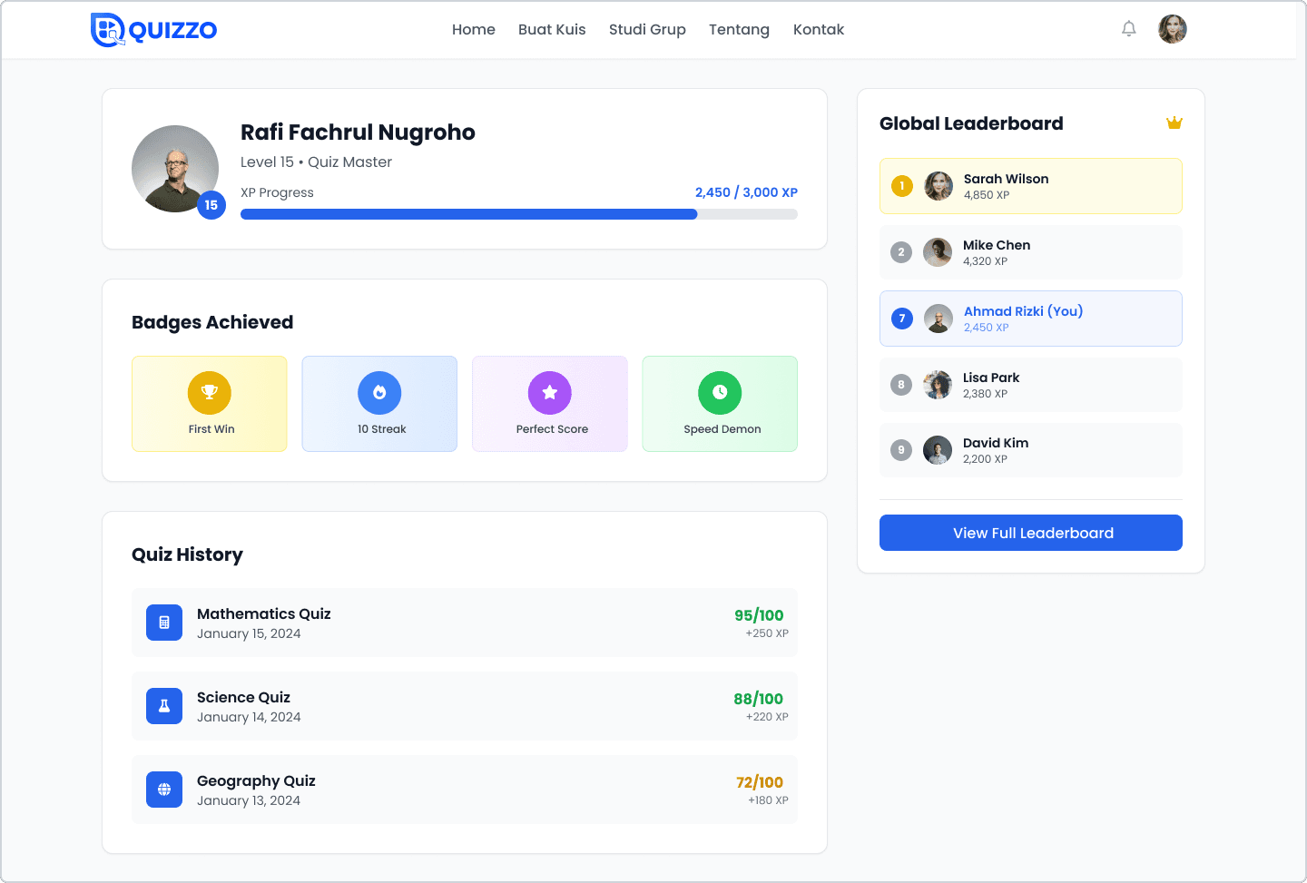Click the Geography Quiz title
1307x883 pixels.
coord(256,781)
